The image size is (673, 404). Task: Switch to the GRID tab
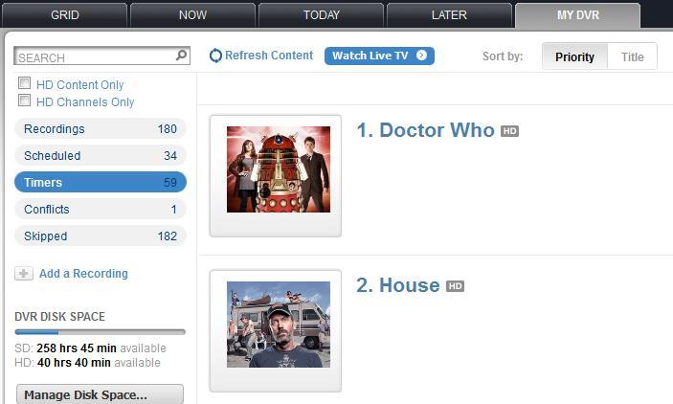point(65,15)
